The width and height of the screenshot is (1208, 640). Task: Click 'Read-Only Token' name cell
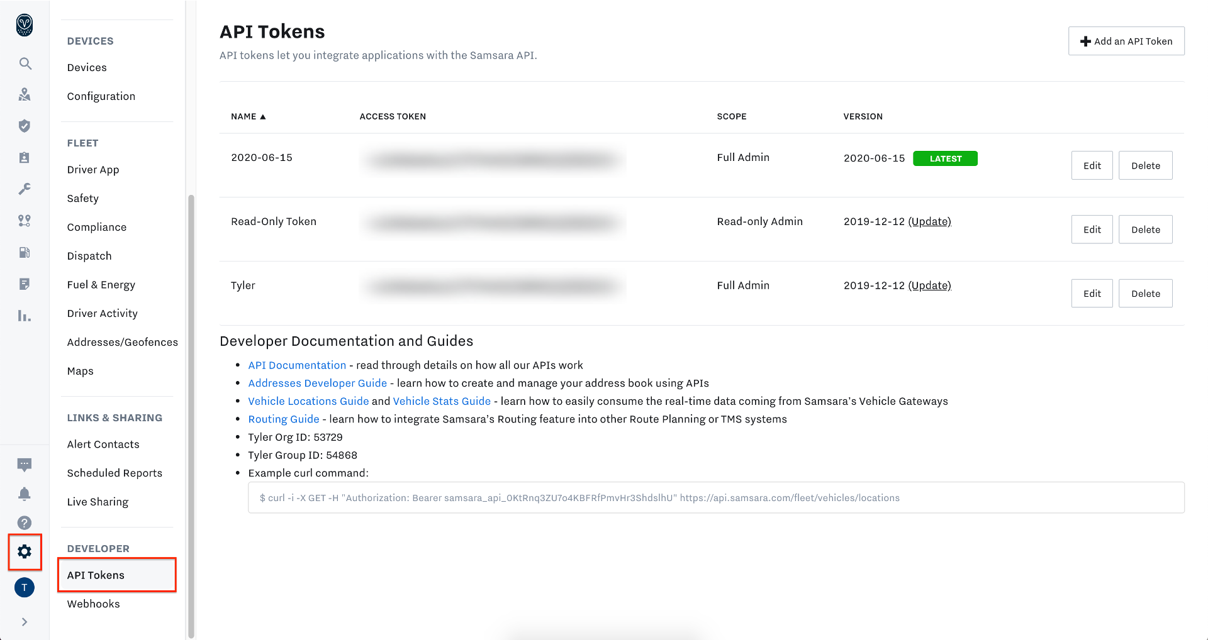[274, 221]
